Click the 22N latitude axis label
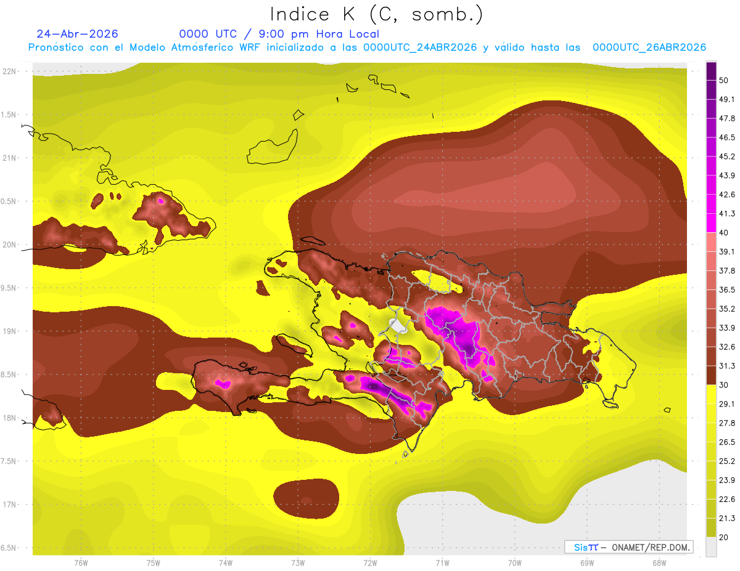Screen dimensions: 740x571 pos(11,71)
